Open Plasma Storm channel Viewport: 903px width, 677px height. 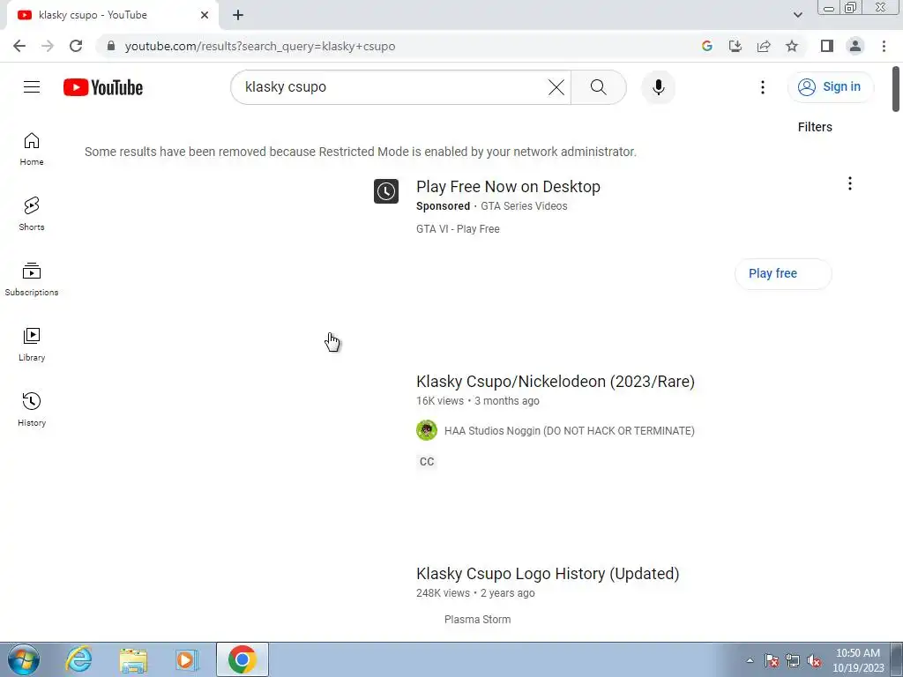[477, 620]
